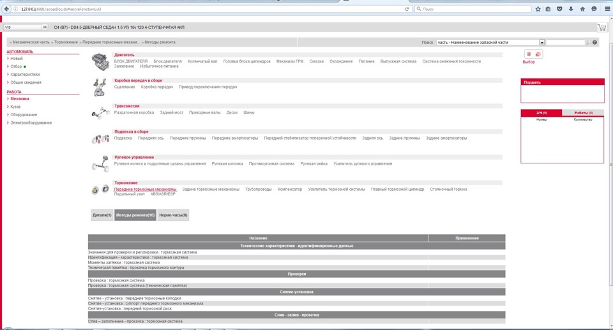Open the search type dropdown arrow
613x330 pixels.
(x=542, y=42)
